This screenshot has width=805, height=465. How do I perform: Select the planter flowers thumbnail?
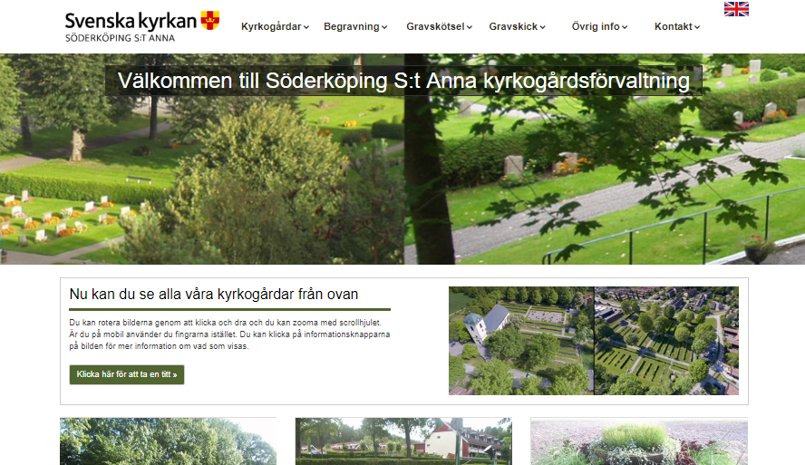tap(639, 441)
